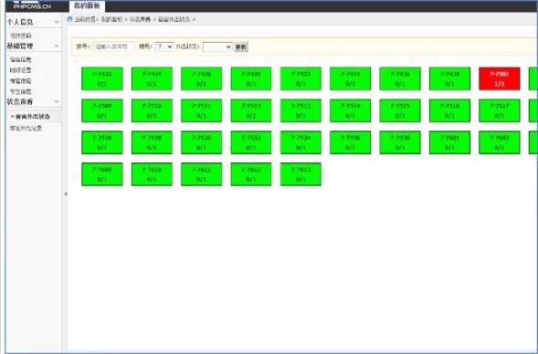Open the 修改密码 sidebar link
Viewport: 538px width, 354px height.
(x=21, y=36)
